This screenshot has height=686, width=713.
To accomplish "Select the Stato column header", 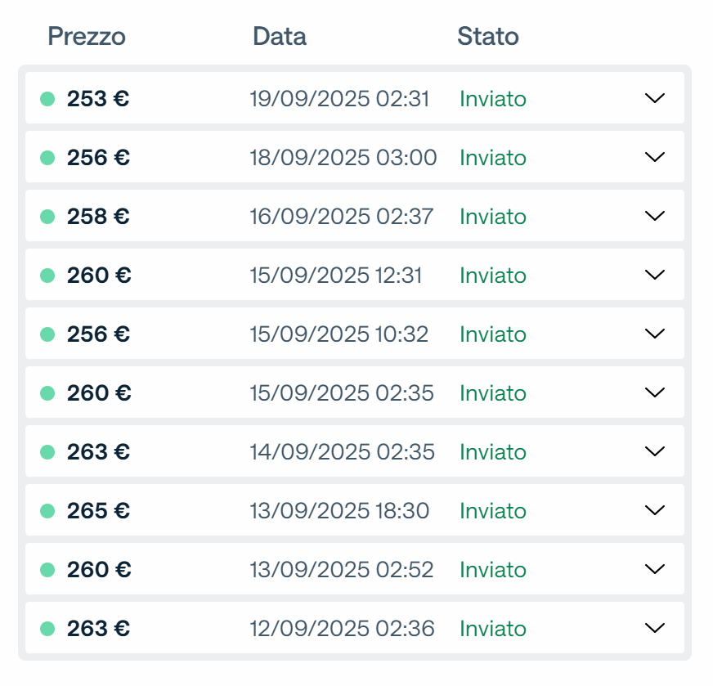I will pos(488,36).
